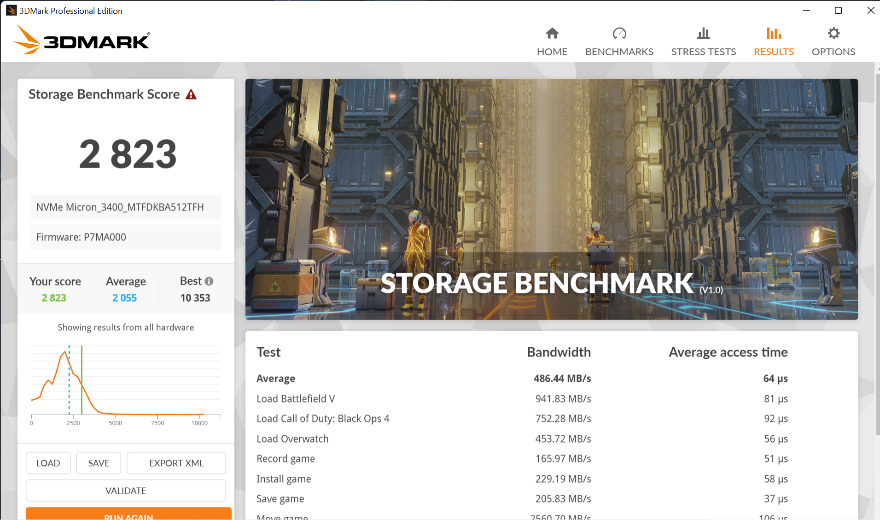Screen dimensions: 880x520
Task: Click the Options gear icon
Action: 833,33
